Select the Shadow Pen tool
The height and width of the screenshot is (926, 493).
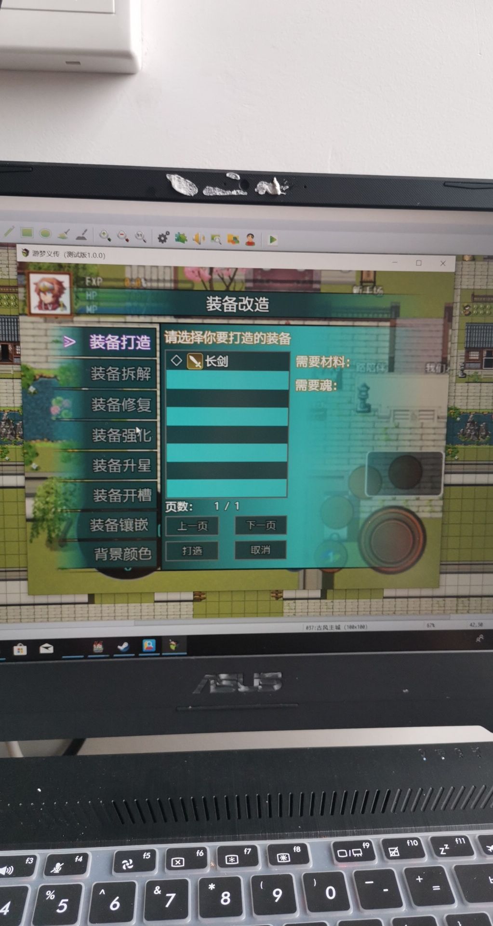pos(82,235)
